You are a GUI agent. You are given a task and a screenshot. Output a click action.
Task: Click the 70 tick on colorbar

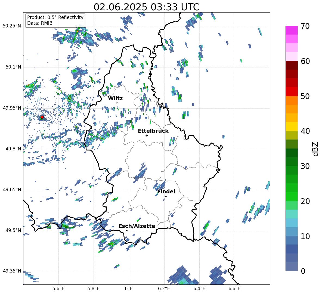coord(305,26)
